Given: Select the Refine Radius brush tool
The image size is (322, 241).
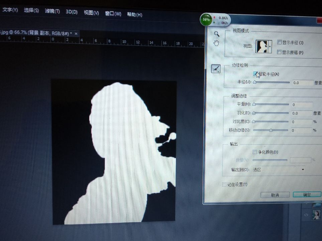Looking at the screenshot, I should click(x=216, y=69).
